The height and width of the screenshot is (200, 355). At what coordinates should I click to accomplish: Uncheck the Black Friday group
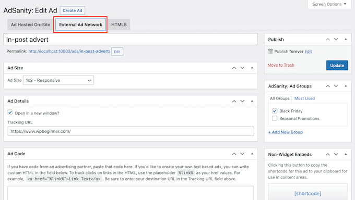(275, 111)
